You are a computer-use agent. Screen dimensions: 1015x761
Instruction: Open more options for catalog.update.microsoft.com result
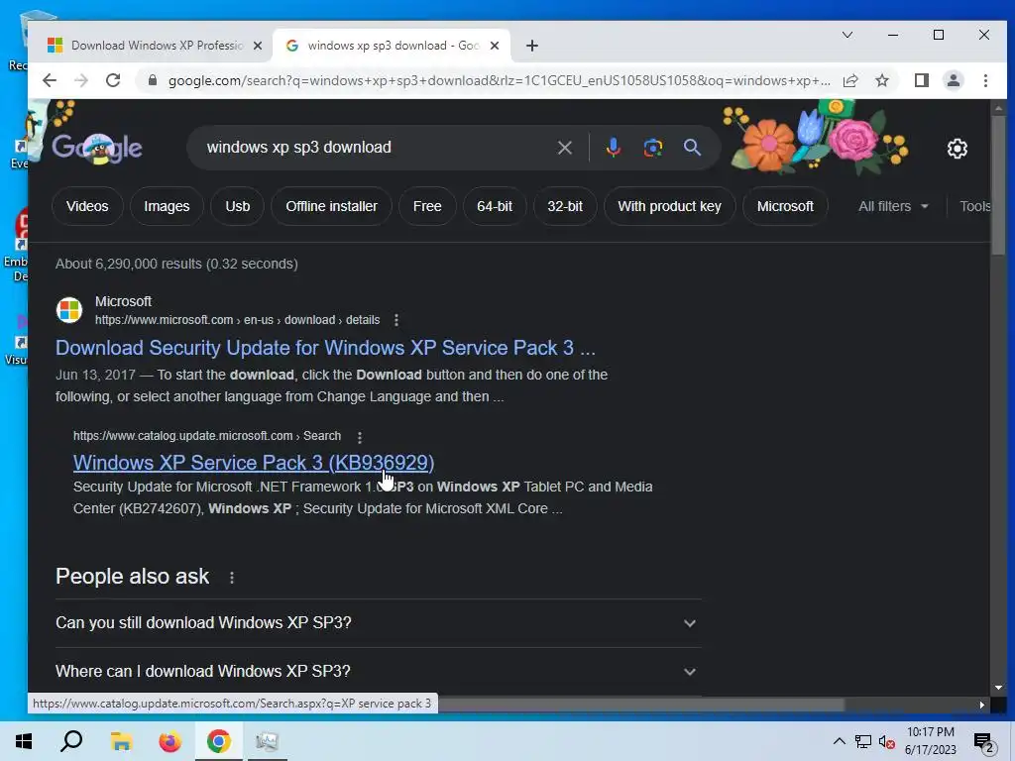359,437
